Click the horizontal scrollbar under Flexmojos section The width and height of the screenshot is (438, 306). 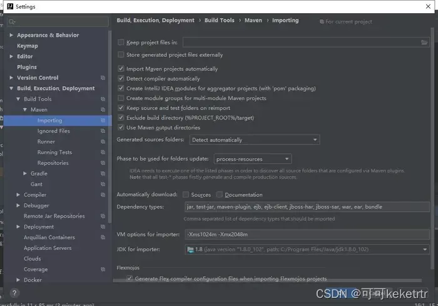[x=267, y=280]
